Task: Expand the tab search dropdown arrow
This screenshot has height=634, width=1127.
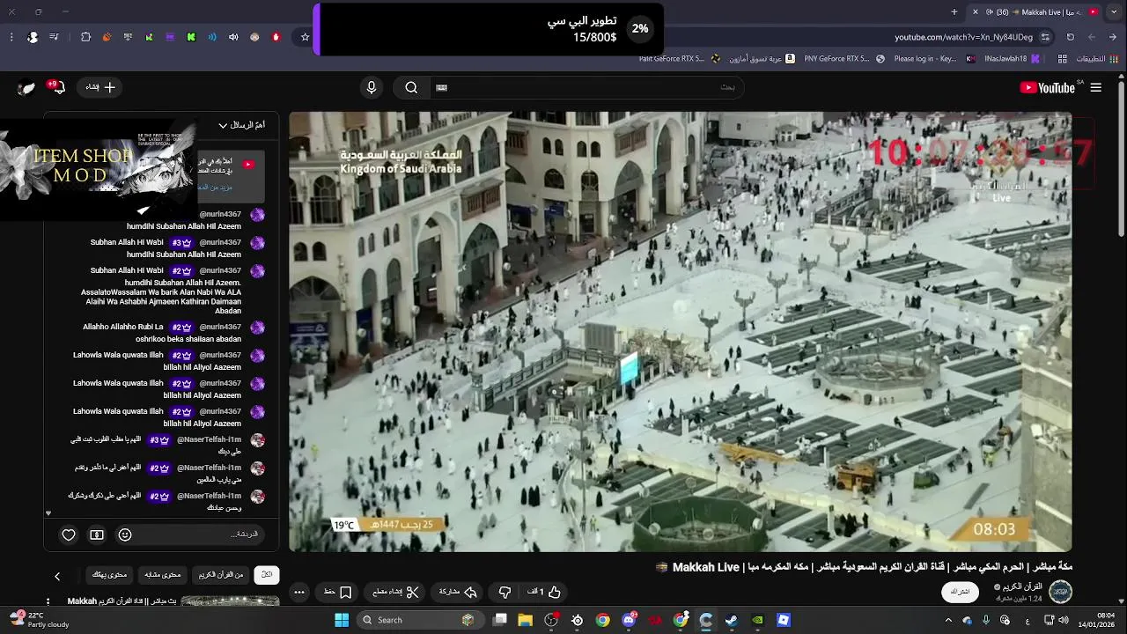Action: coord(1116,11)
